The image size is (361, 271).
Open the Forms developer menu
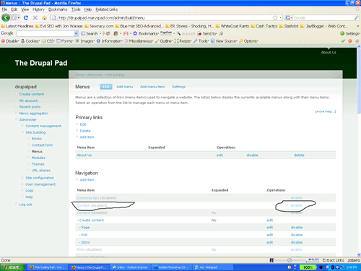tap(65, 41)
